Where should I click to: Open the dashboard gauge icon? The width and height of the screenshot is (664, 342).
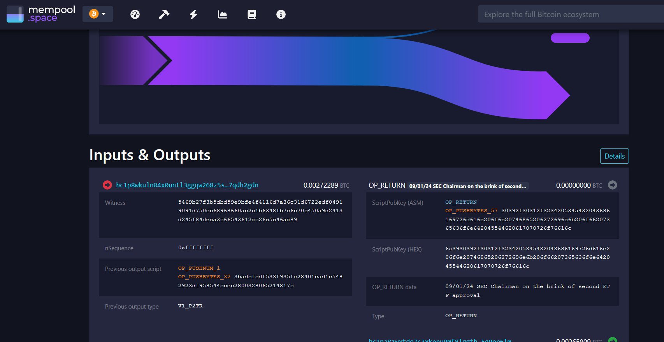[135, 14]
